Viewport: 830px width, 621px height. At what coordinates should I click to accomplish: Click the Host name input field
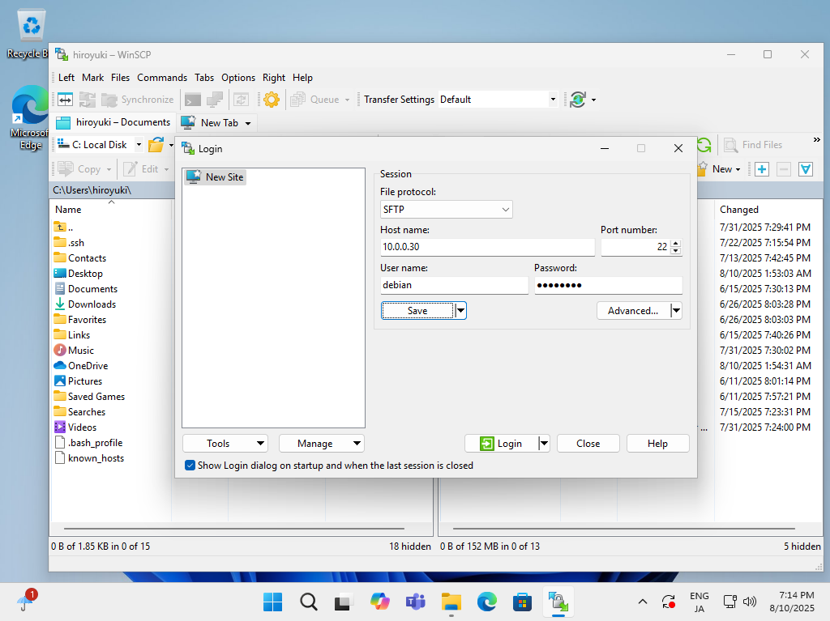coord(486,248)
